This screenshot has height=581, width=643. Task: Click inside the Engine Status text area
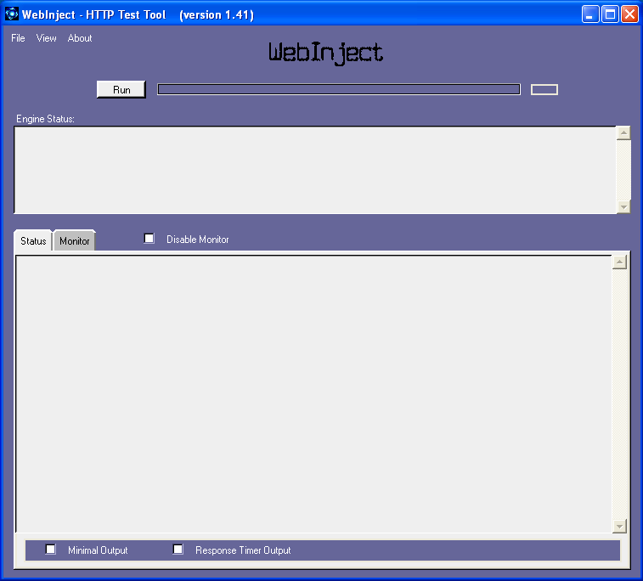tap(315, 170)
